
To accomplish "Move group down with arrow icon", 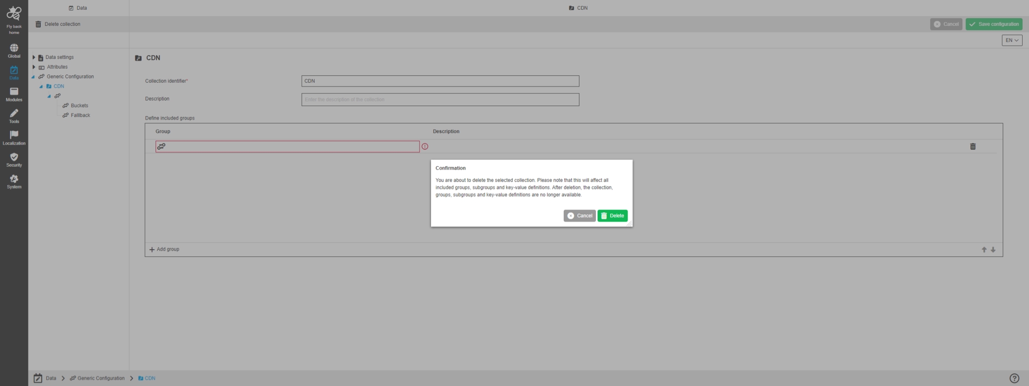I will [x=993, y=250].
